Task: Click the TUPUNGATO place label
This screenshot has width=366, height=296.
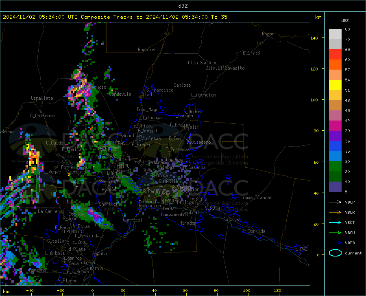Action: pyautogui.click(x=73, y=232)
